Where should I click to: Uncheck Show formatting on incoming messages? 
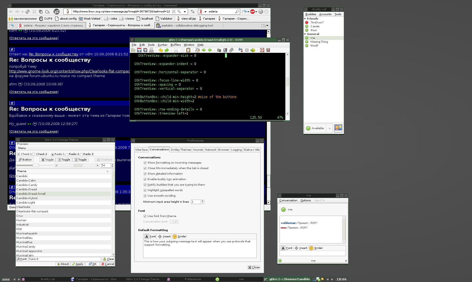(145, 163)
